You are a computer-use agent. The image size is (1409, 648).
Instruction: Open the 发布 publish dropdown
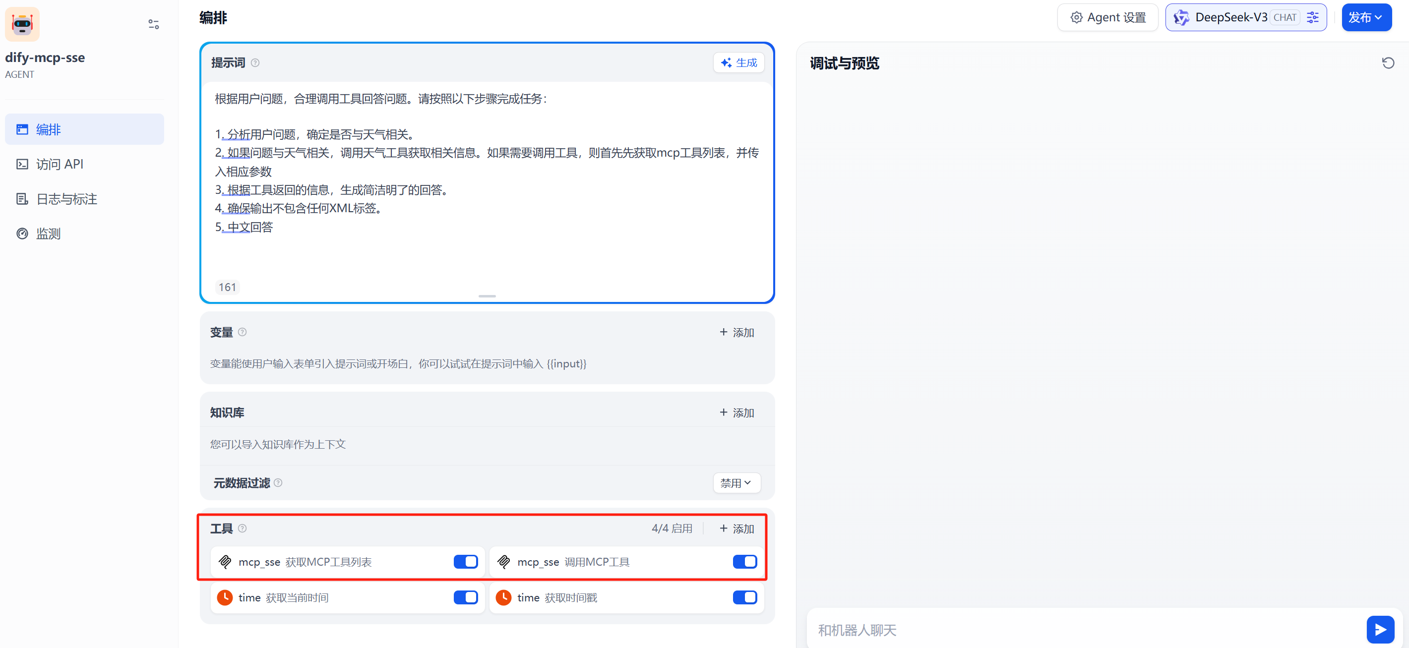coord(1366,17)
